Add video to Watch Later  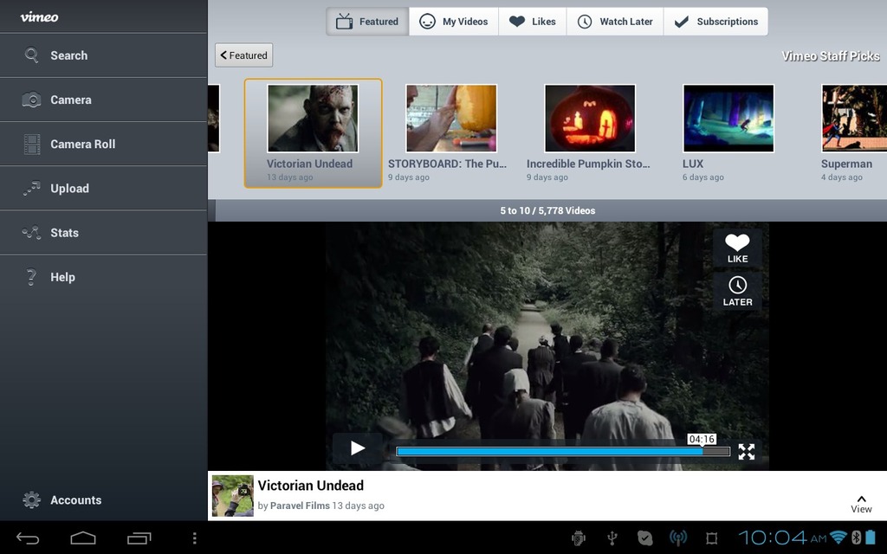(738, 292)
